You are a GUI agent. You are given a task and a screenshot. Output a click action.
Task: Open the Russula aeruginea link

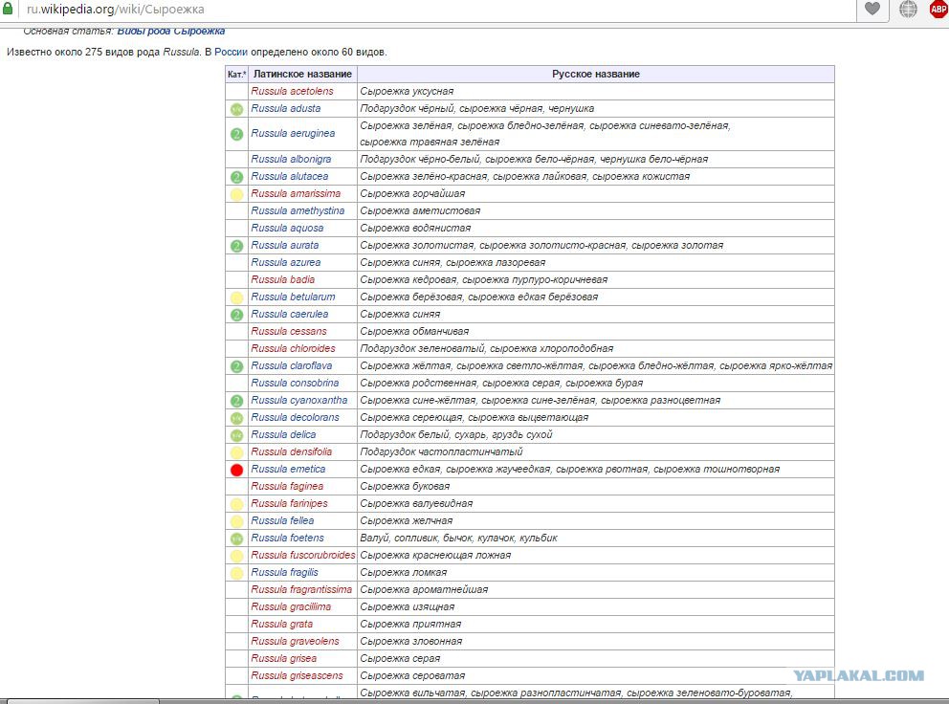pos(293,133)
